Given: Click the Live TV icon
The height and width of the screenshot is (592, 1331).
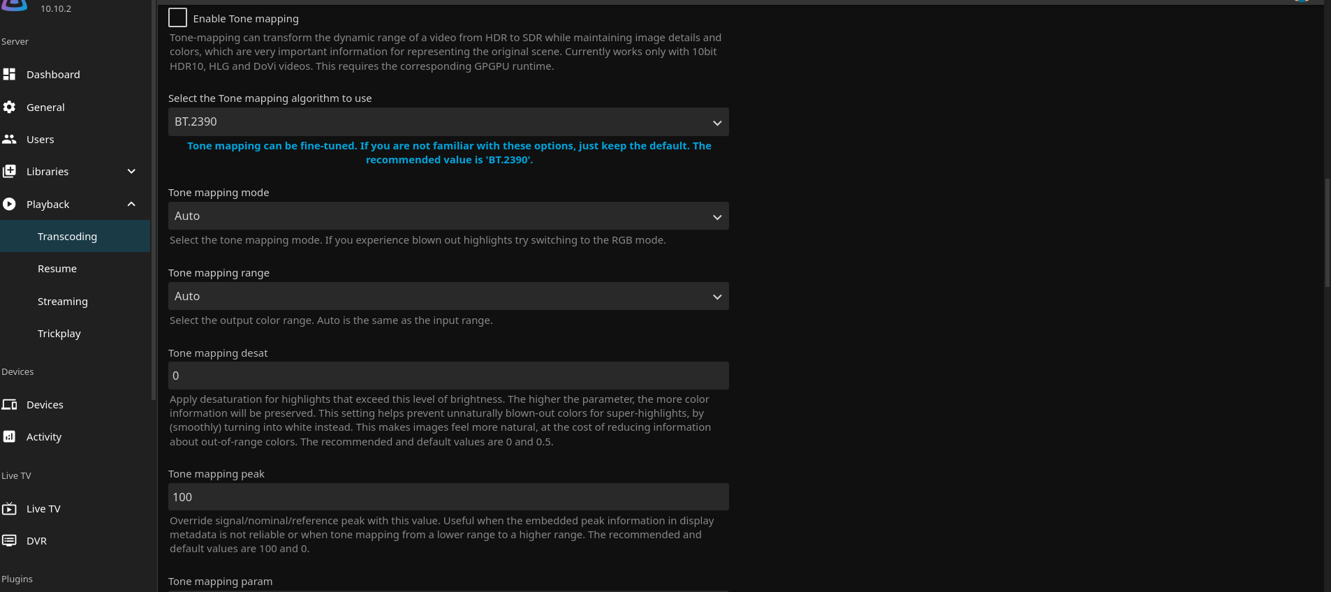Looking at the screenshot, I should 9,508.
